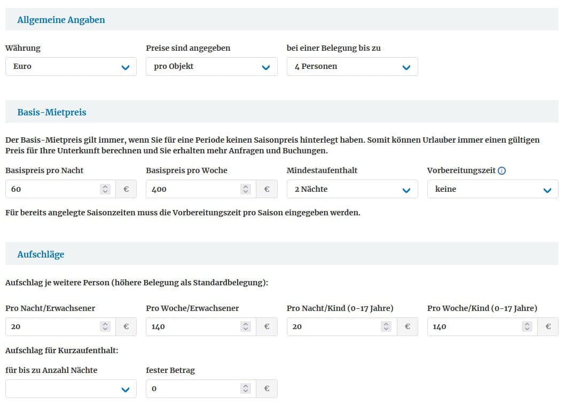
Task: Click the euro symbol beside Pro Woche/Erwachsener
Action: (267, 326)
